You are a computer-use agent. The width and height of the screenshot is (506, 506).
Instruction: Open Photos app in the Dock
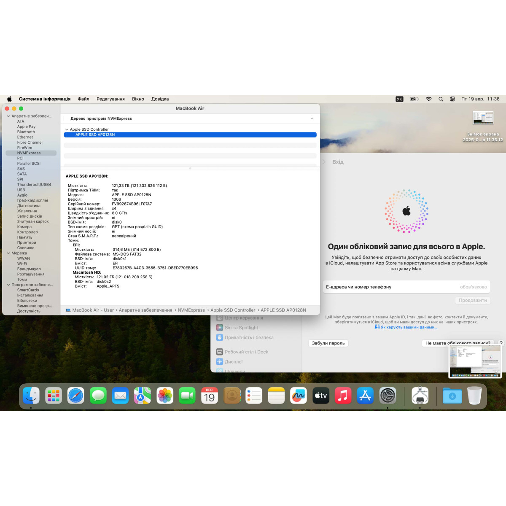point(165,396)
